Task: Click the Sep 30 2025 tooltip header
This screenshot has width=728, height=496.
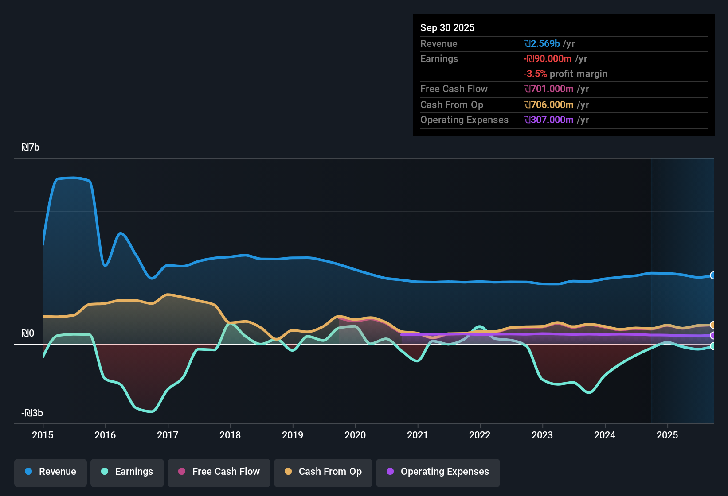Action: click(x=447, y=27)
